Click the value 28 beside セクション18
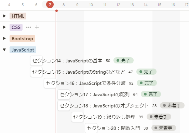 (x=154, y=106)
